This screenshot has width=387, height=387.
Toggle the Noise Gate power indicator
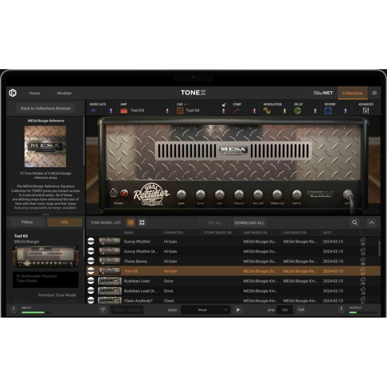pos(111,111)
